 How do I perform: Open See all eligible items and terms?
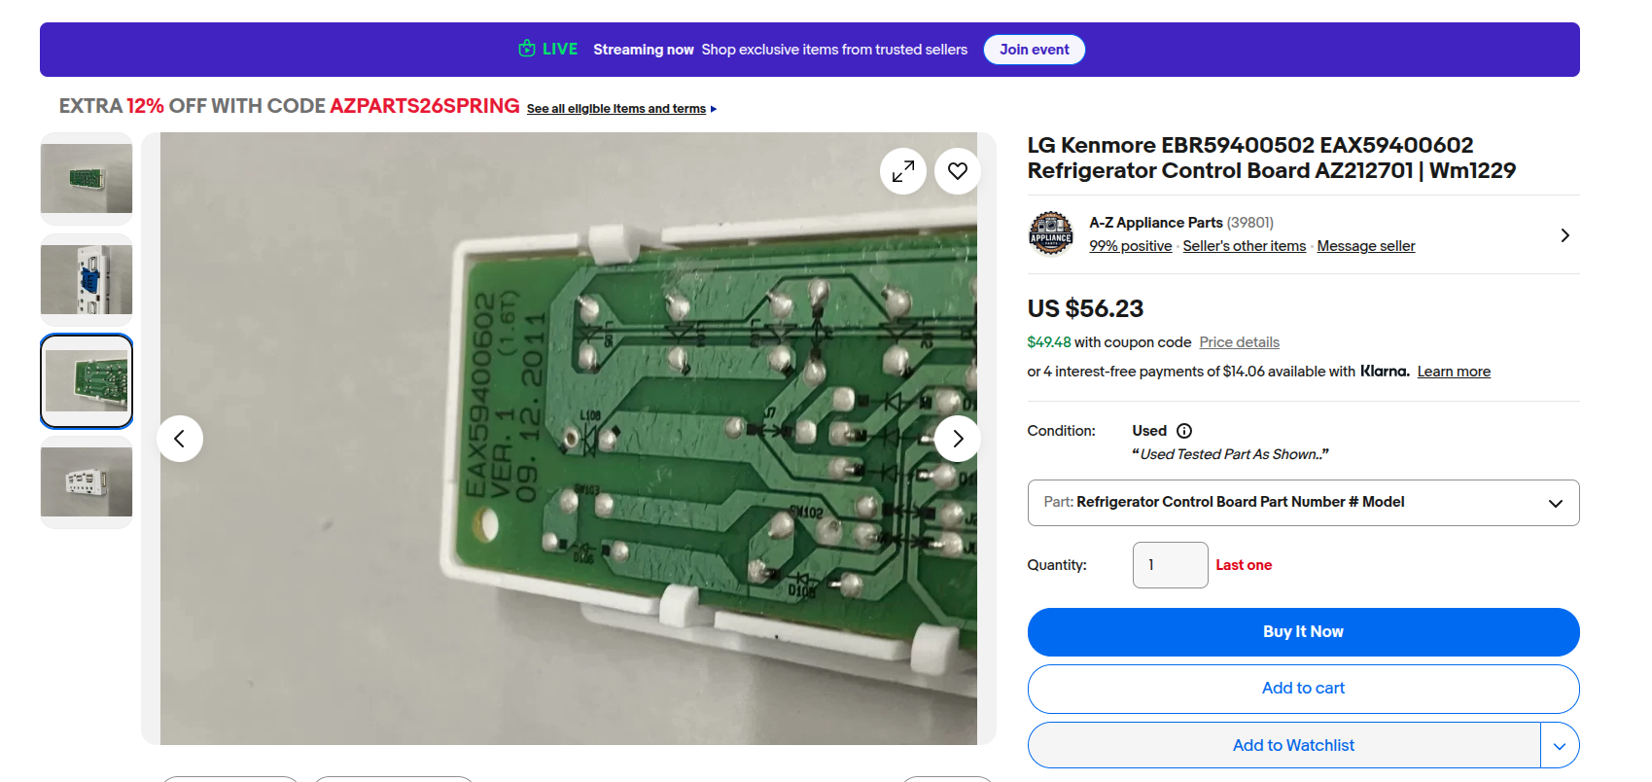[x=616, y=109]
